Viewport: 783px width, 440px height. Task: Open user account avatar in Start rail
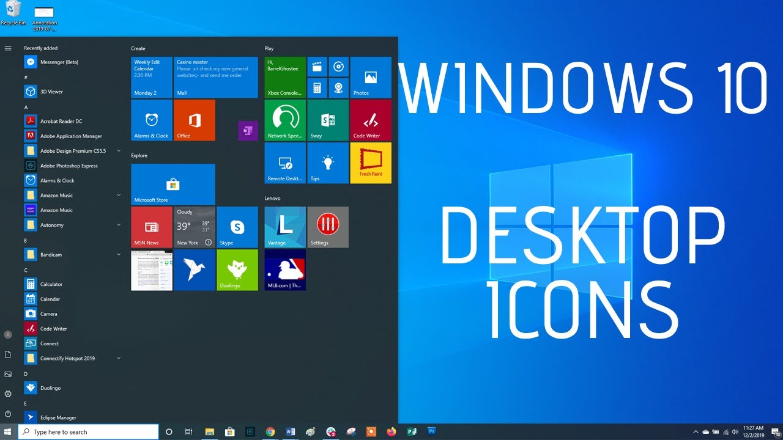pyautogui.click(x=8, y=335)
